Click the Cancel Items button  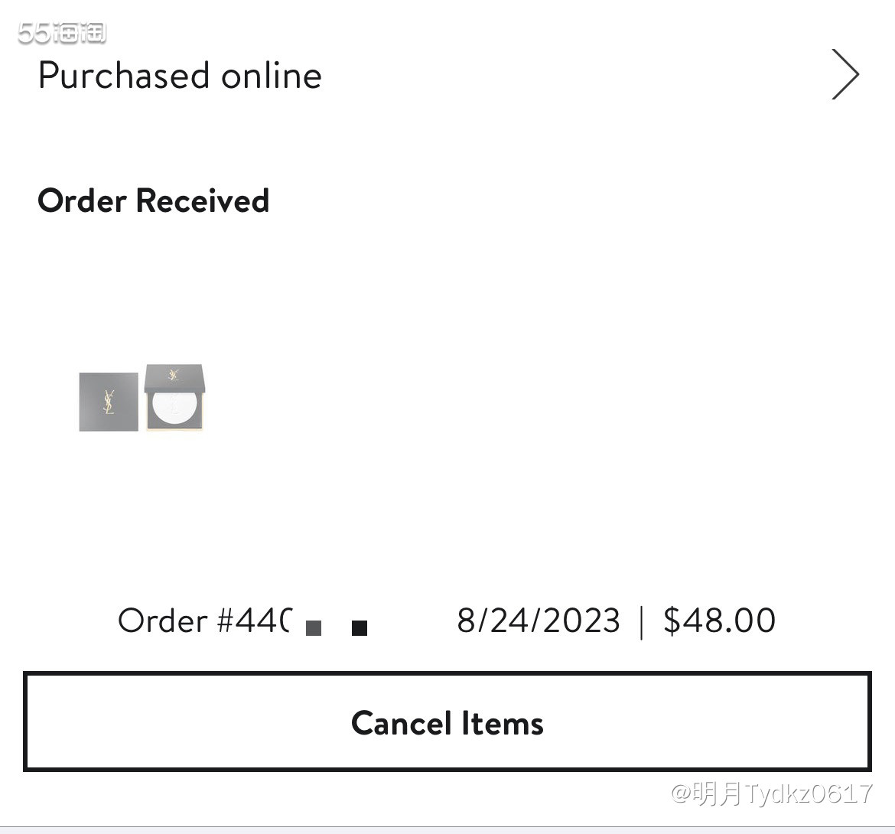pos(447,722)
